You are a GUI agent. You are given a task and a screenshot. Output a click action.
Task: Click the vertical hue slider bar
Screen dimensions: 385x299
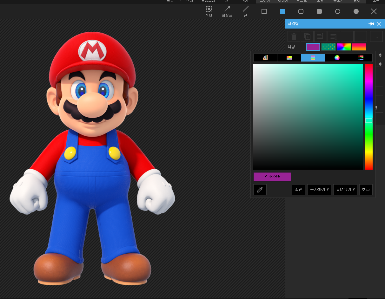point(368,117)
